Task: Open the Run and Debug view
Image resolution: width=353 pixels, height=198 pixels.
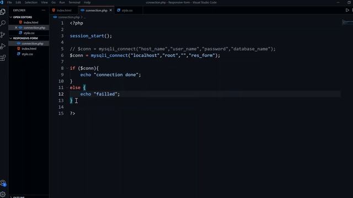Action: pyautogui.click(x=3, y=46)
